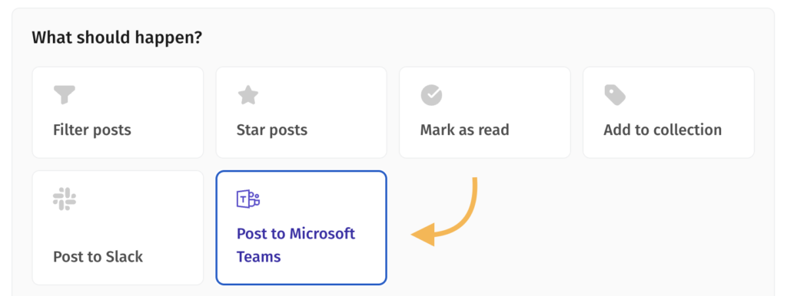This screenshot has width=787, height=296.
Task: Pick the Post to Microsoft Teams label
Action: 296,245
